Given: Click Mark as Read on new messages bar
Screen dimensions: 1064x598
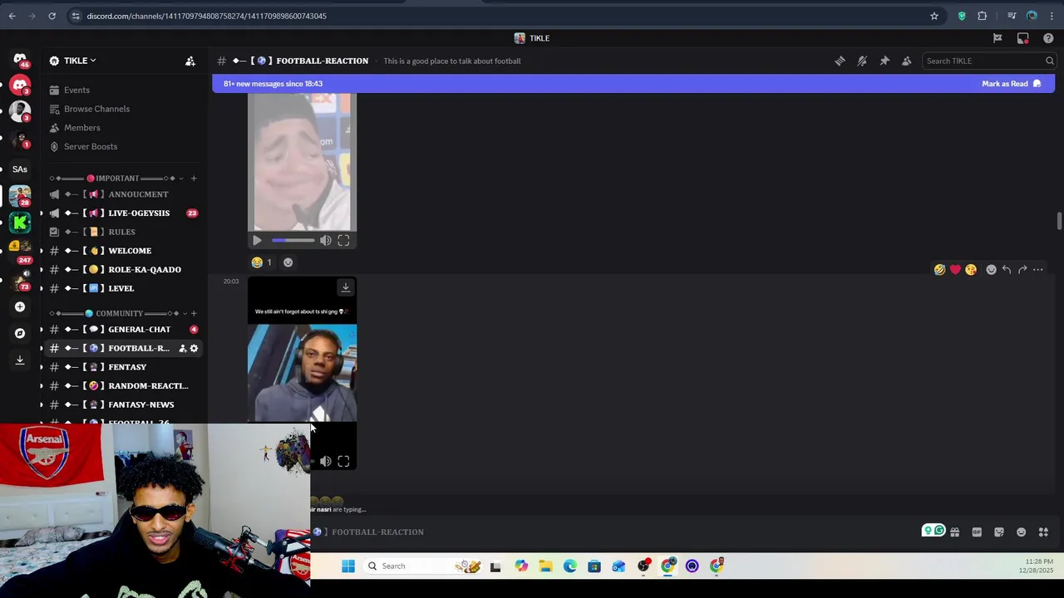Looking at the screenshot, I should click(1012, 84).
